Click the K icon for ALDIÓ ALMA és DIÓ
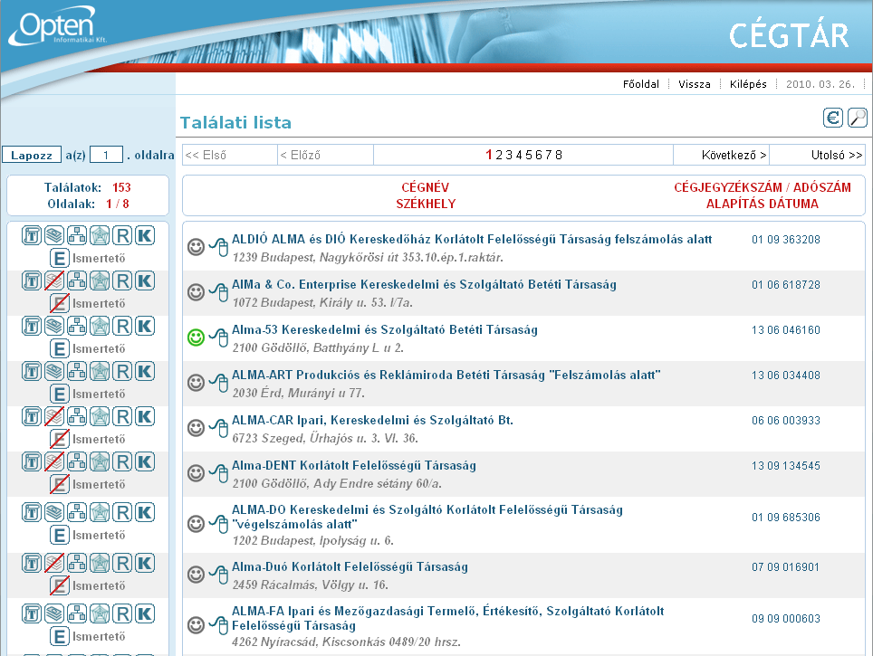This screenshot has height=656, width=873. click(145, 236)
